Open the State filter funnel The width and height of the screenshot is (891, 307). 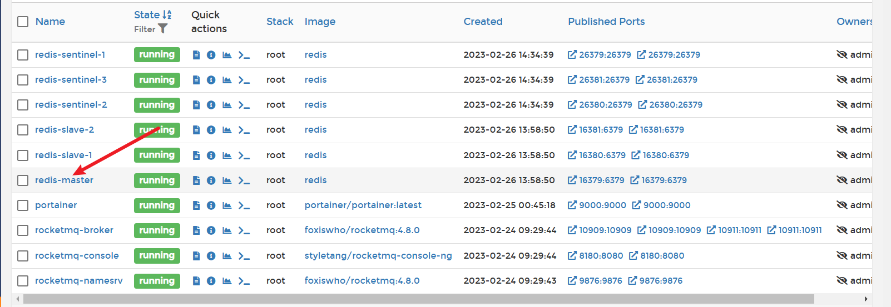(162, 29)
